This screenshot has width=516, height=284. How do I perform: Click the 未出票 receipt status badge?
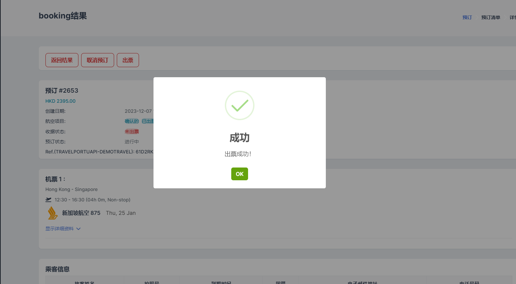pos(132,132)
